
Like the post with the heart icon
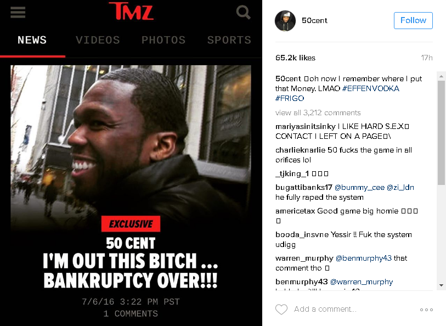point(281,309)
